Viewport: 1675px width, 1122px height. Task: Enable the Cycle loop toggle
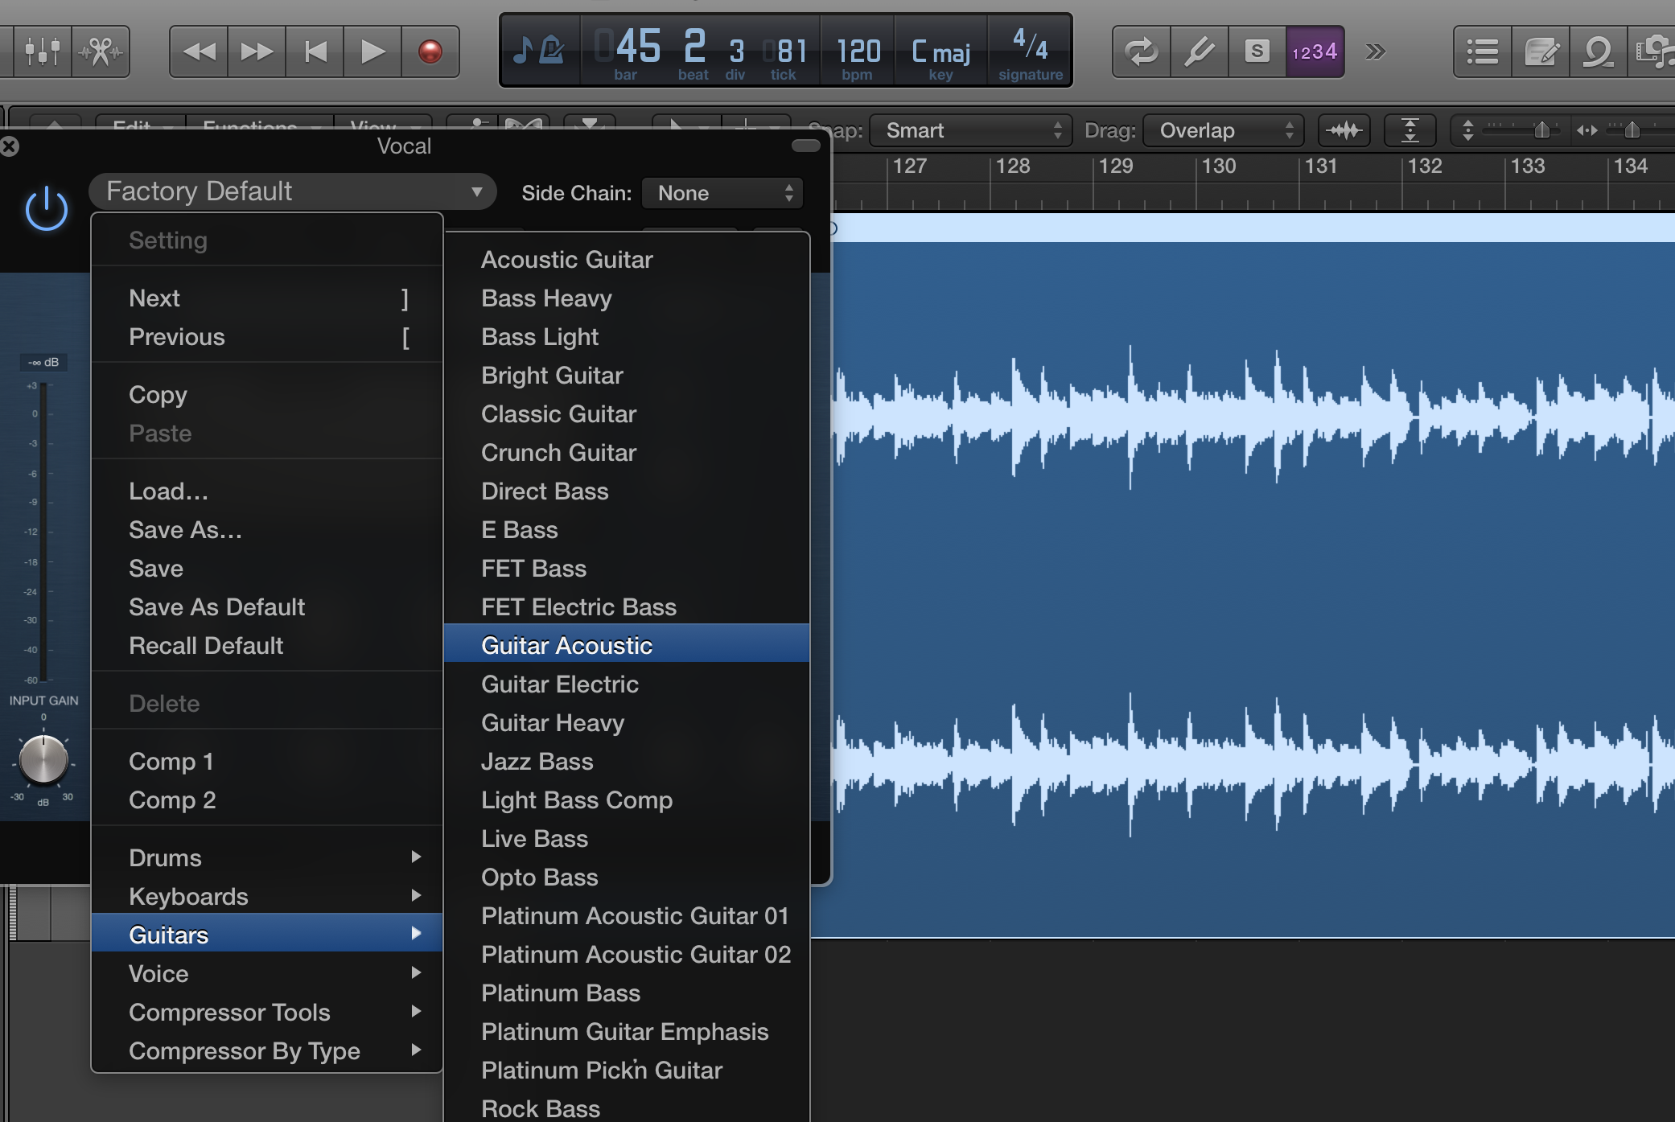1142,51
